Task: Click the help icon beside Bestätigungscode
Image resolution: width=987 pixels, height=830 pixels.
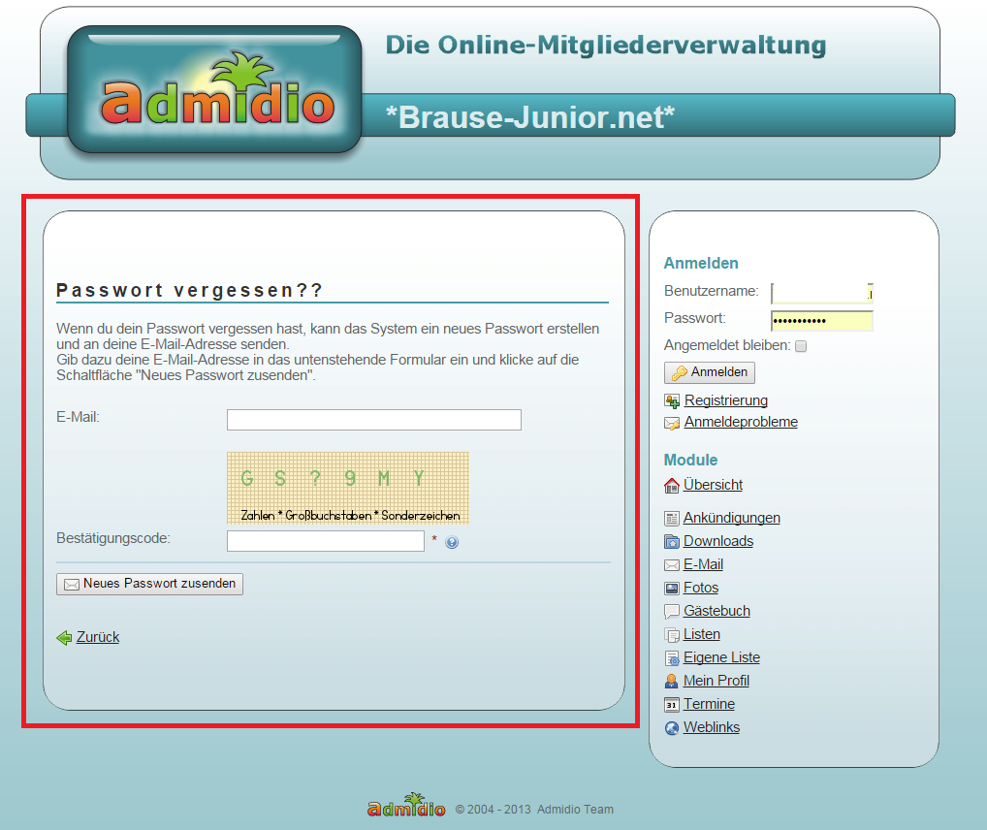Action: (452, 542)
